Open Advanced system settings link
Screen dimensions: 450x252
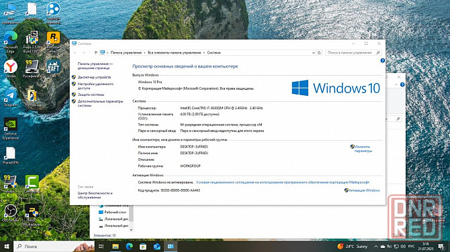pos(100,103)
